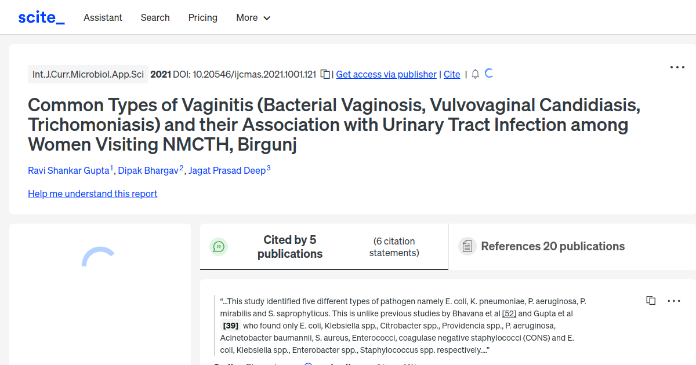Screen dimensions: 696x365
Task: Open the citation statement's three-dot options
Action: click(x=674, y=301)
